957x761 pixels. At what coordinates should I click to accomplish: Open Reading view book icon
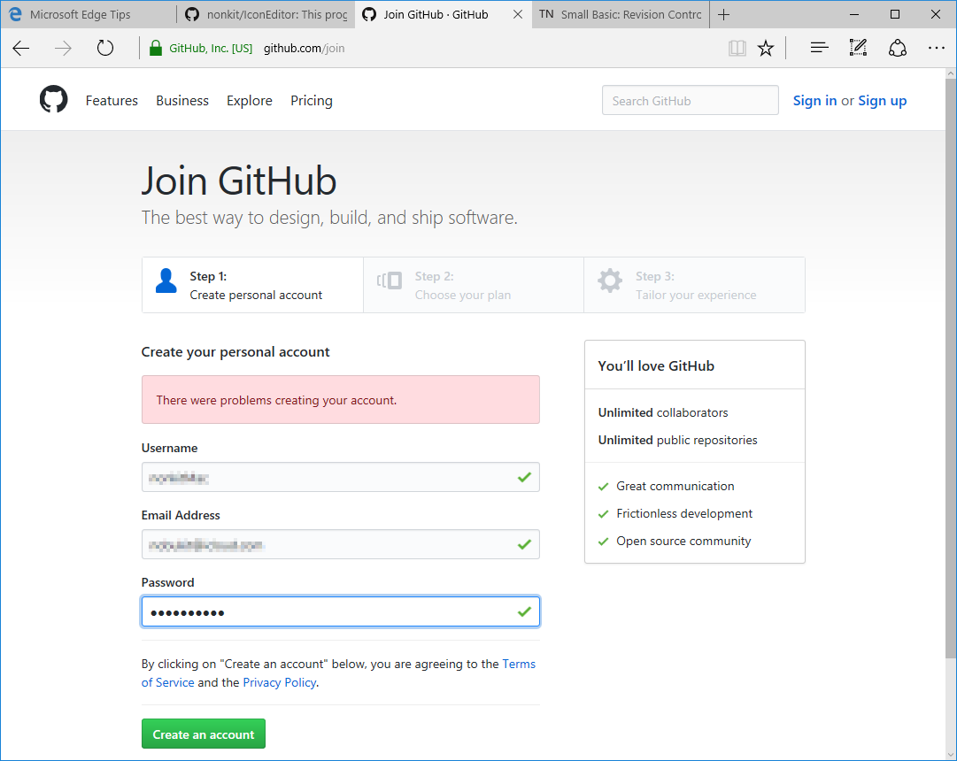pos(737,48)
